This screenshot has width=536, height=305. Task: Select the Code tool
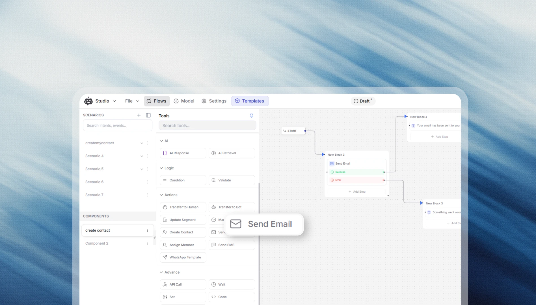232,297
